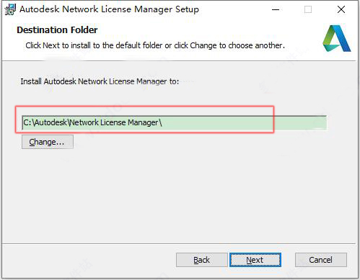Click the Destination Folder heading
The width and height of the screenshot is (360, 280).
click(57, 30)
